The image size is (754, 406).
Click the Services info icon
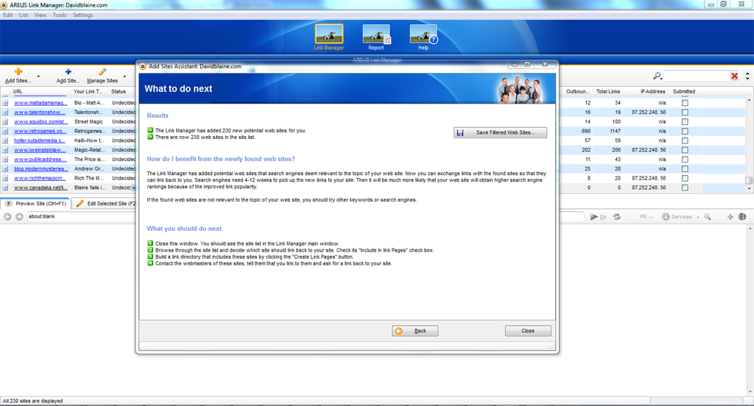tap(666, 217)
